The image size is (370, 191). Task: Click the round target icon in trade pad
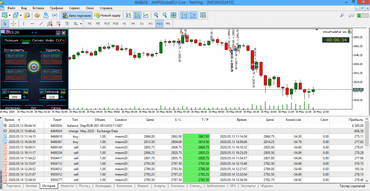click(x=34, y=67)
